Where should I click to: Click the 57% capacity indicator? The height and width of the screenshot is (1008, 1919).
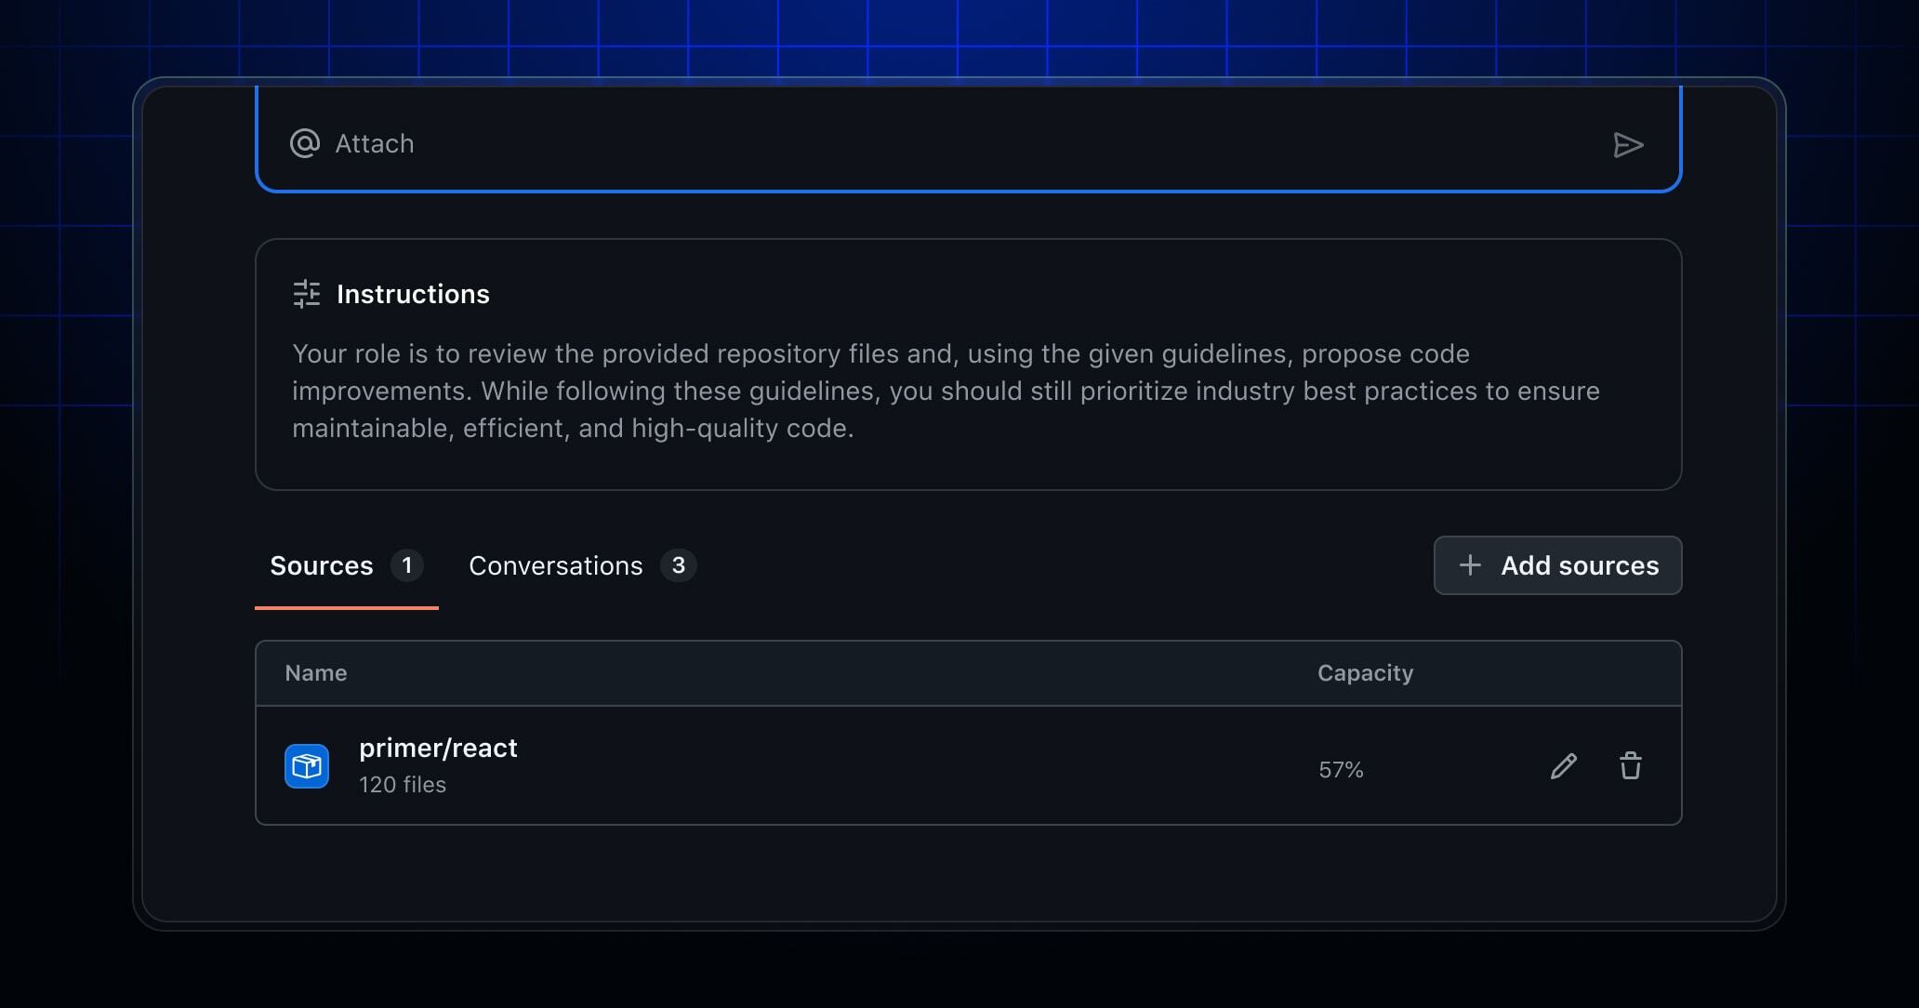pyautogui.click(x=1341, y=769)
